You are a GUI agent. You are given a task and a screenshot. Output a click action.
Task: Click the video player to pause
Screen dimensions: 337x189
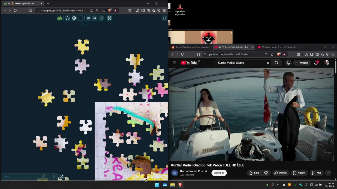click(251, 114)
